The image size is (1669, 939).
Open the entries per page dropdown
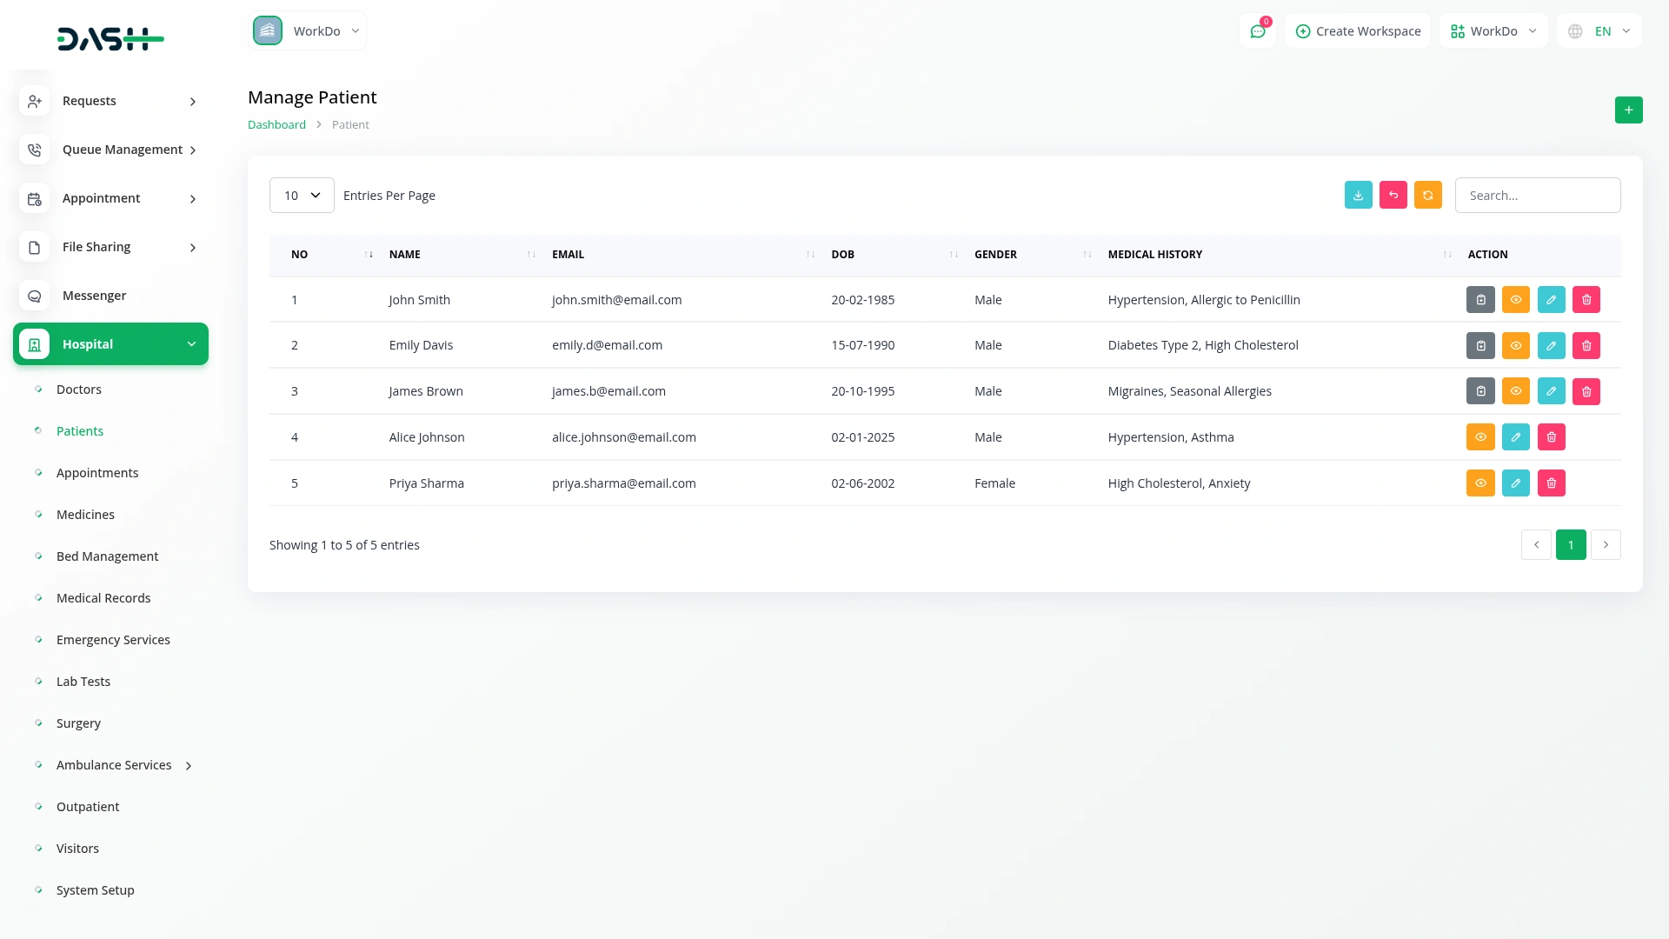point(302,196)
